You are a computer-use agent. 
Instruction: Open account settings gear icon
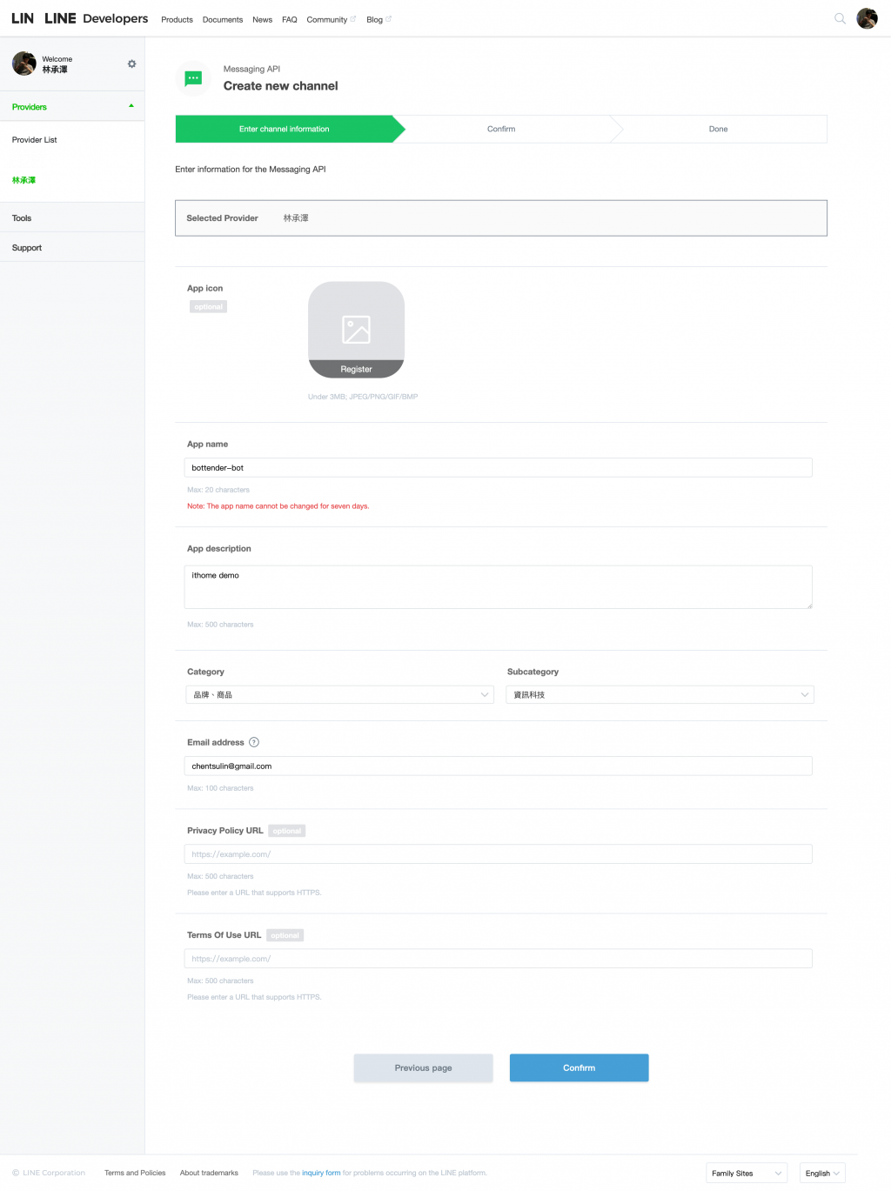[132, 64]
